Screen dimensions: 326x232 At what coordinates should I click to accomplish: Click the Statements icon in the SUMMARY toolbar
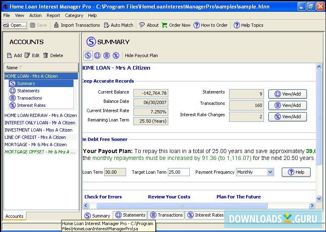pos(97,55)
